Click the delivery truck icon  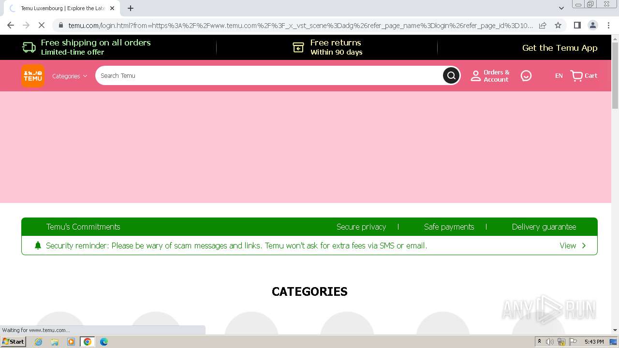[x=29, y=47]
